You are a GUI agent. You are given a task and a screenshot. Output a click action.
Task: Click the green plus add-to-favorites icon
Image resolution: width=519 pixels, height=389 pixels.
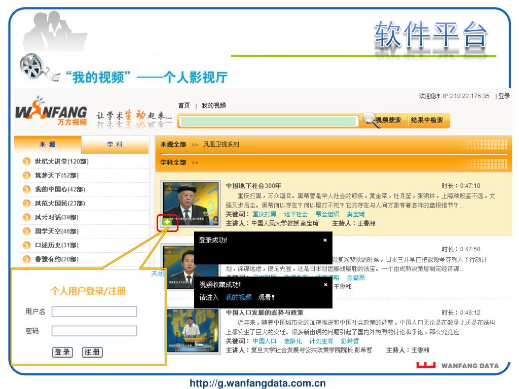tap(167, 222)
